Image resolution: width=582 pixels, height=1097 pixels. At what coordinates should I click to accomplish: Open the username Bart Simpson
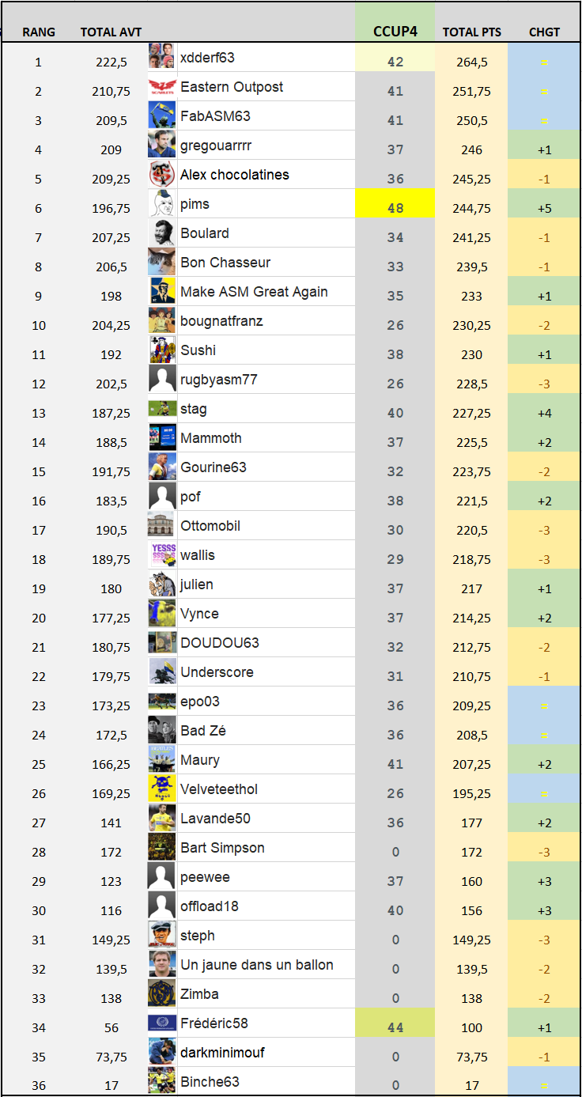tap(222, 848)
